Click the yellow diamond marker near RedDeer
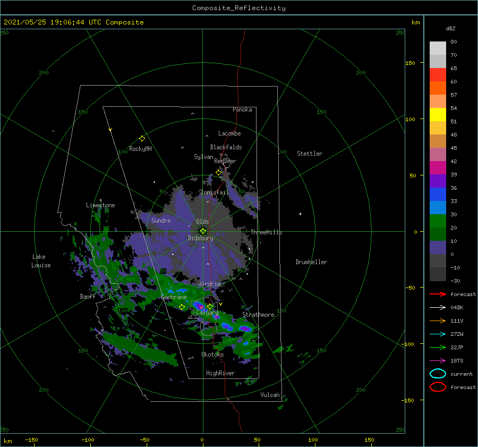 click(x=218, y=173)
